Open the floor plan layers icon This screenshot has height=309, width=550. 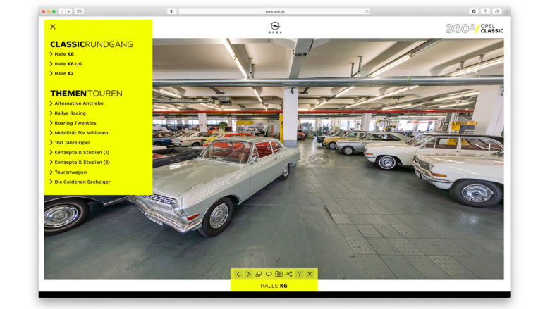259,274
